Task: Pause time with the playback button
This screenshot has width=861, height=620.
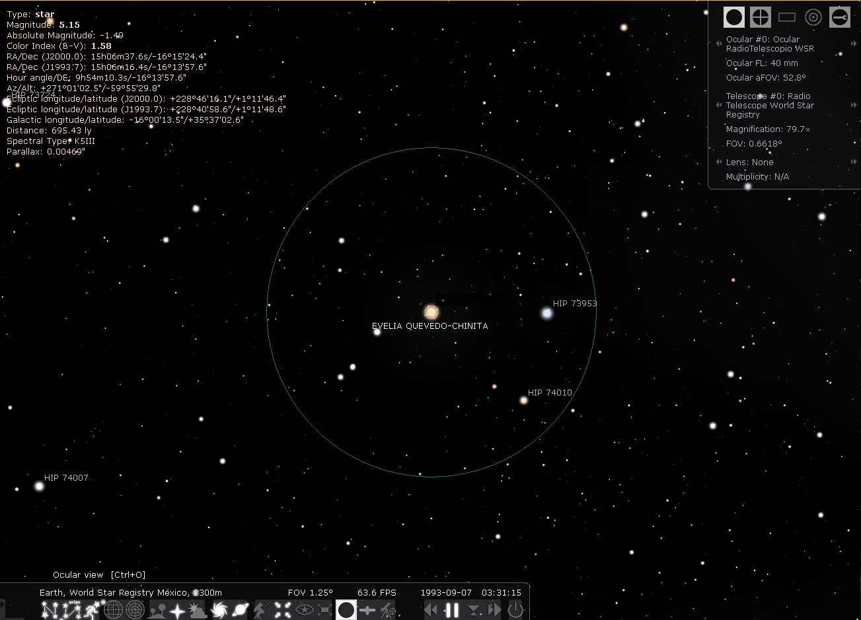Action: click(x=452, y=610)
